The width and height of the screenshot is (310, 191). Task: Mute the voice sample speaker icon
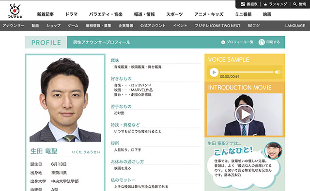click(278, 72)
